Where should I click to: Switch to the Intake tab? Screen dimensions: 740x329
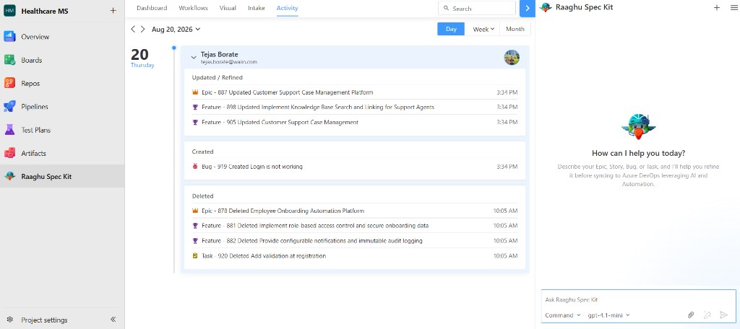pos(257,8)
